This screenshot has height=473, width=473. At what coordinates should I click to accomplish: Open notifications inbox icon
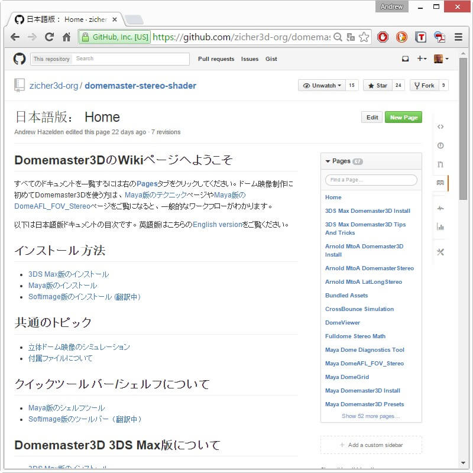406,59
